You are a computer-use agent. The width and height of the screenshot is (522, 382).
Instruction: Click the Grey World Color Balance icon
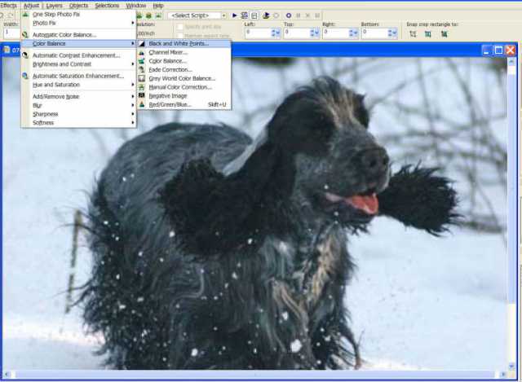(x=142, y=78)
